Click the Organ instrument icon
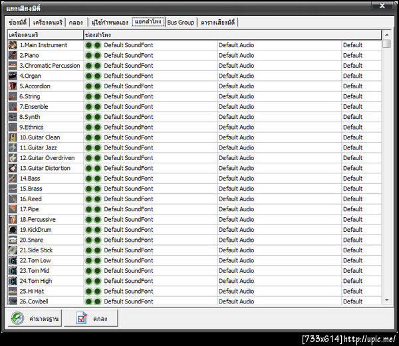The height and width of the screenshot is (346, 399). (x=13, y=76)
